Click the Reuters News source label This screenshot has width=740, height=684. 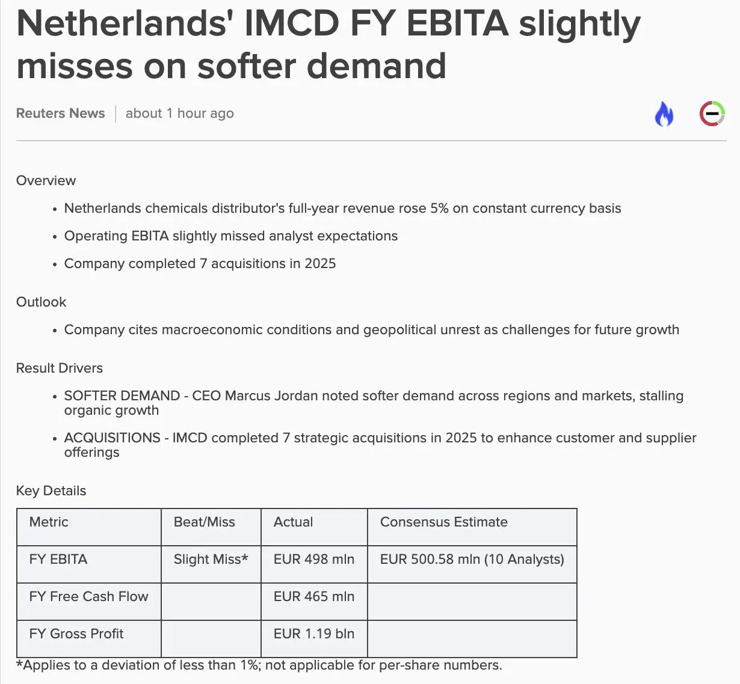pyautogui.click(x=60, y=114)
